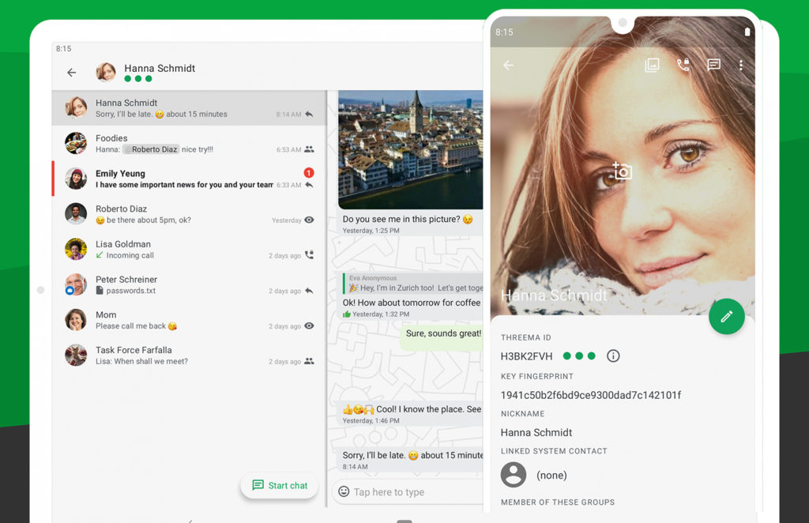
Task: Click reply arrow on Peter Schreiner row
Action: coord(309,291)
